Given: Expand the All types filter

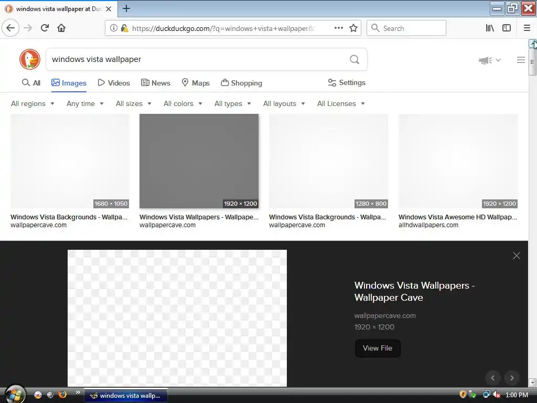Looking at the screenshot, I should click(232, 103).
